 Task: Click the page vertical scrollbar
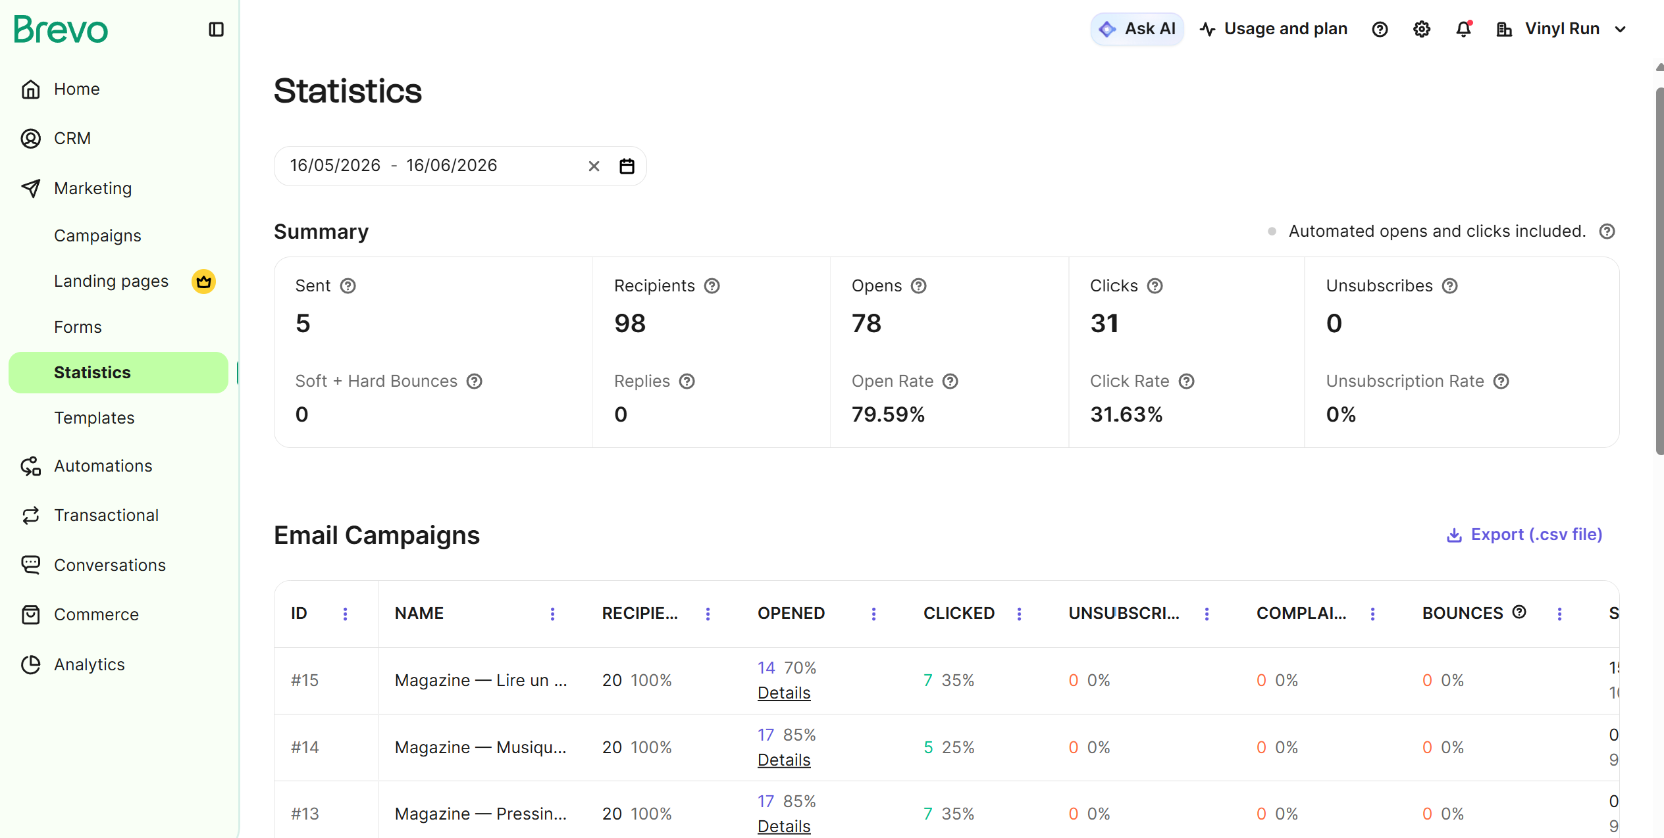[x=1659, y=270]
